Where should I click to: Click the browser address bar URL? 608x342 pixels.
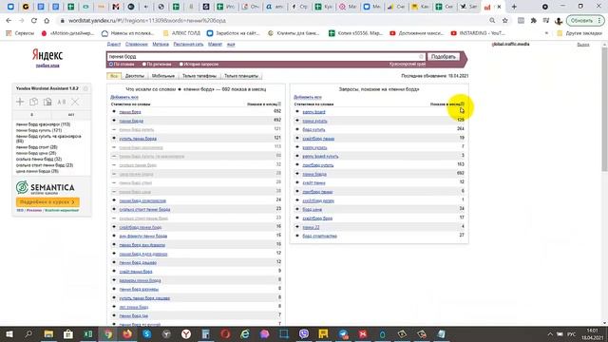pyautogui.click(x=147, y=21)
